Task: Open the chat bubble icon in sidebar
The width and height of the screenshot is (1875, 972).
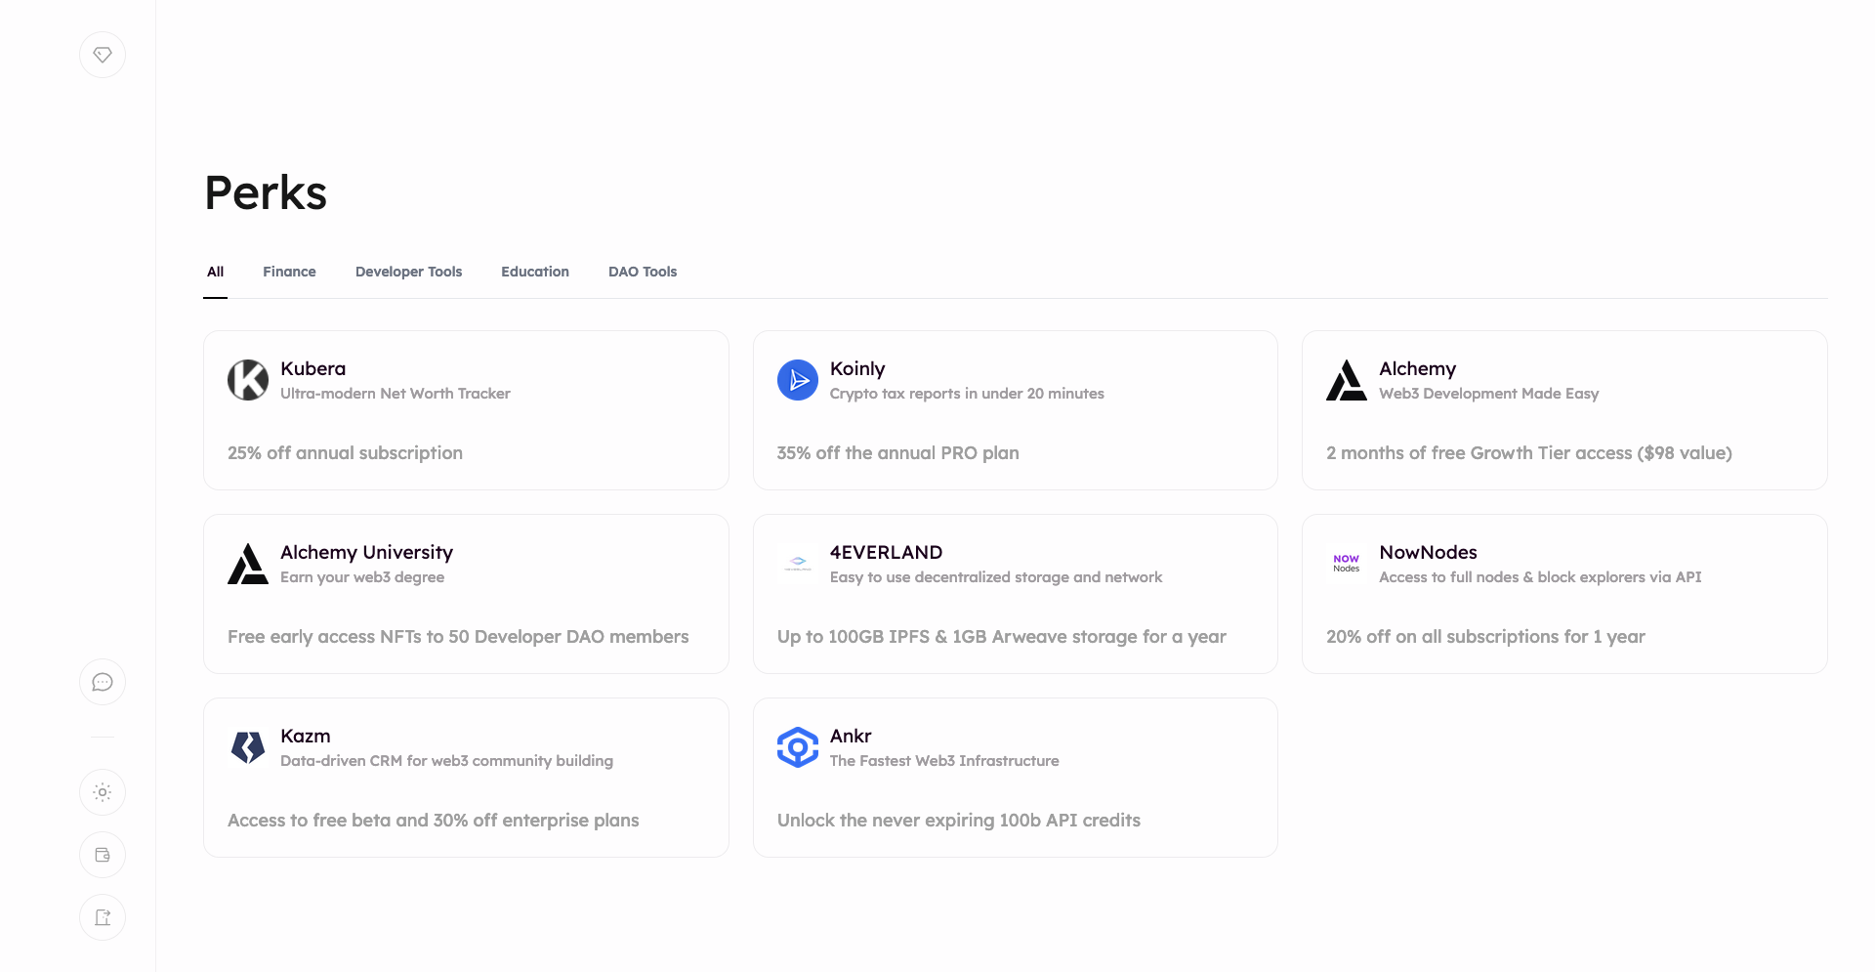Action: 103,682
